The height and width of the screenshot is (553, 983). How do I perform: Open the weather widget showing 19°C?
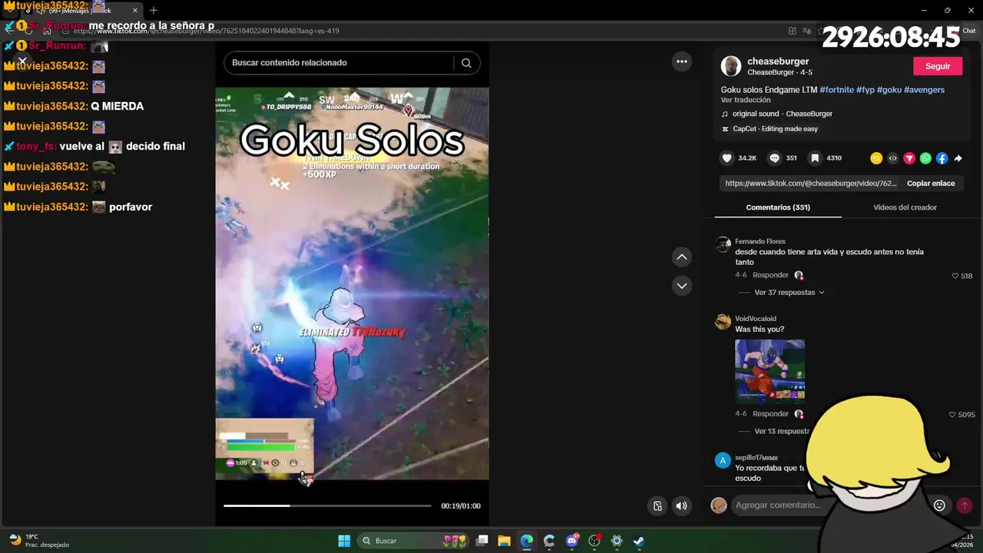[38, 541]
